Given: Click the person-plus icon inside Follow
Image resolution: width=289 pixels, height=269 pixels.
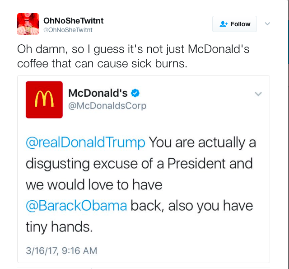Looking at the screenshot, I should click(x=224, y=24).
